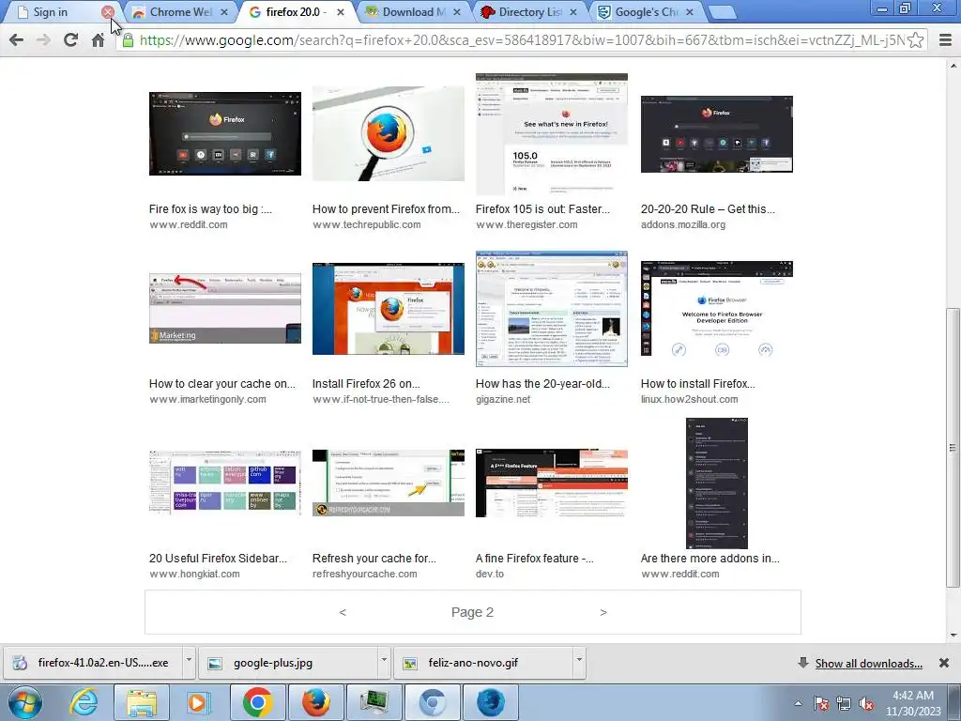Click the www.techrepublic.com source text

point(367,225)
